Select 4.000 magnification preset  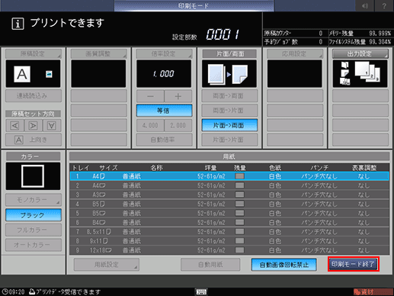pos(150,125)
